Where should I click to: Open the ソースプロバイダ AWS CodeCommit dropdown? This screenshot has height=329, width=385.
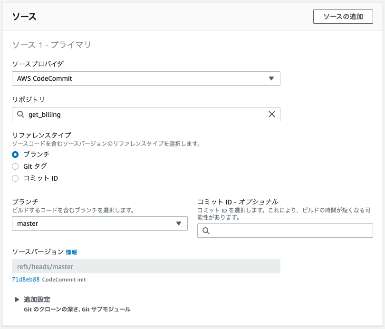click(146, 78)
